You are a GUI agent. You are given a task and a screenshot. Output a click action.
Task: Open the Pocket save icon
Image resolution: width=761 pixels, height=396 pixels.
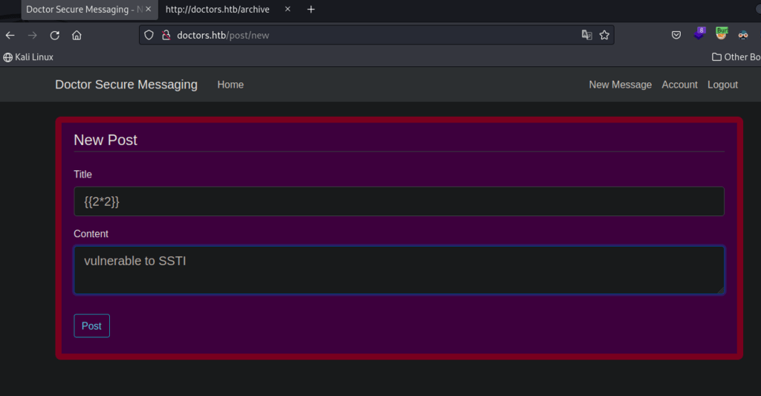pos(676,35)
